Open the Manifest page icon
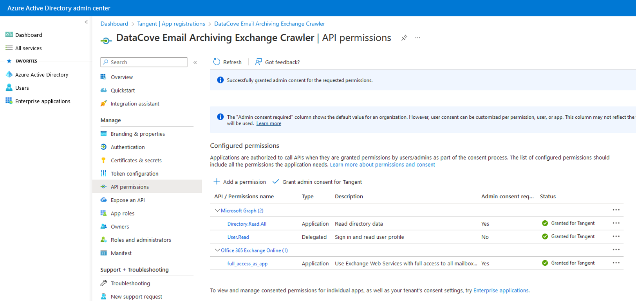Image resolution: width=636 pixels, height=301 pixels. 103,253
